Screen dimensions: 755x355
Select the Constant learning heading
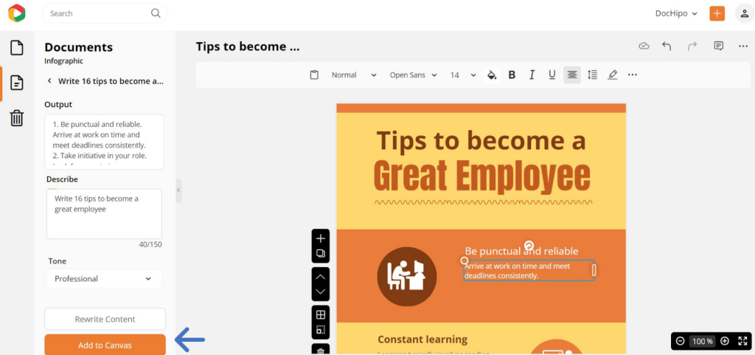422,339
